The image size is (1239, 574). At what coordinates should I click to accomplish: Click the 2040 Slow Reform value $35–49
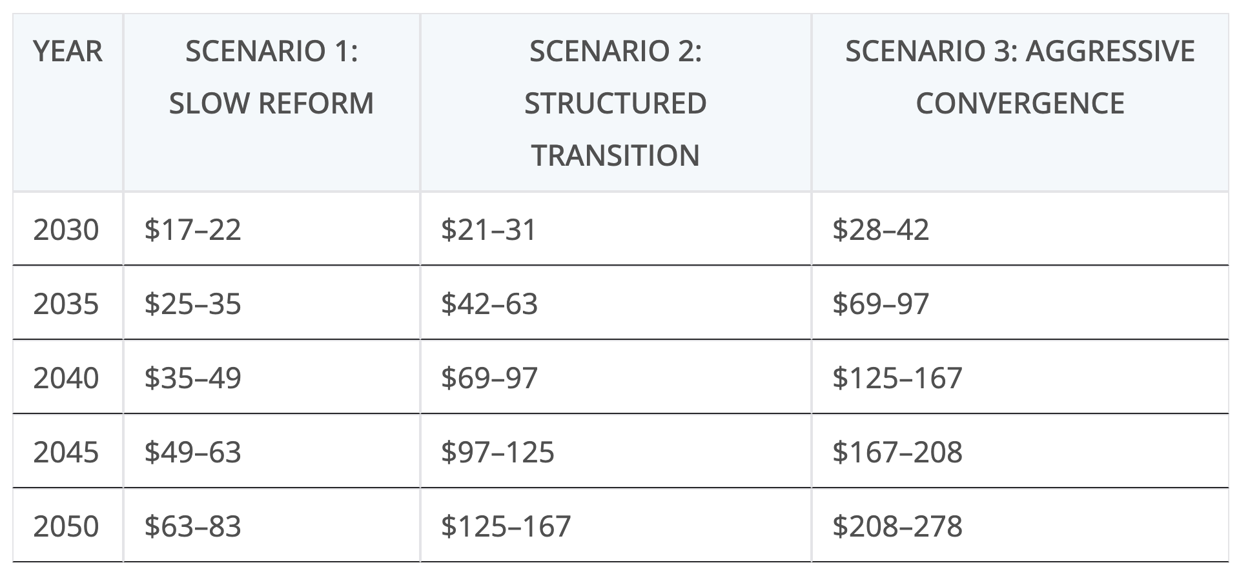coord(192,378)
